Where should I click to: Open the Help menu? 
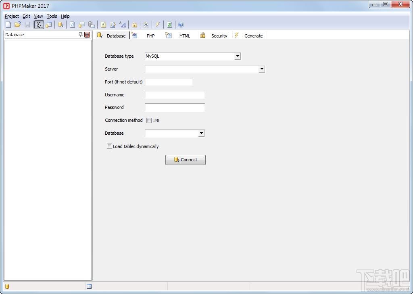65,16
